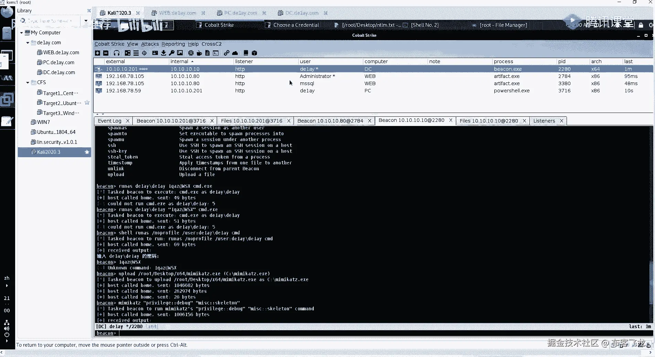
Task: Open the Credentials ID card toolbar icon
Action: point(155,53)
